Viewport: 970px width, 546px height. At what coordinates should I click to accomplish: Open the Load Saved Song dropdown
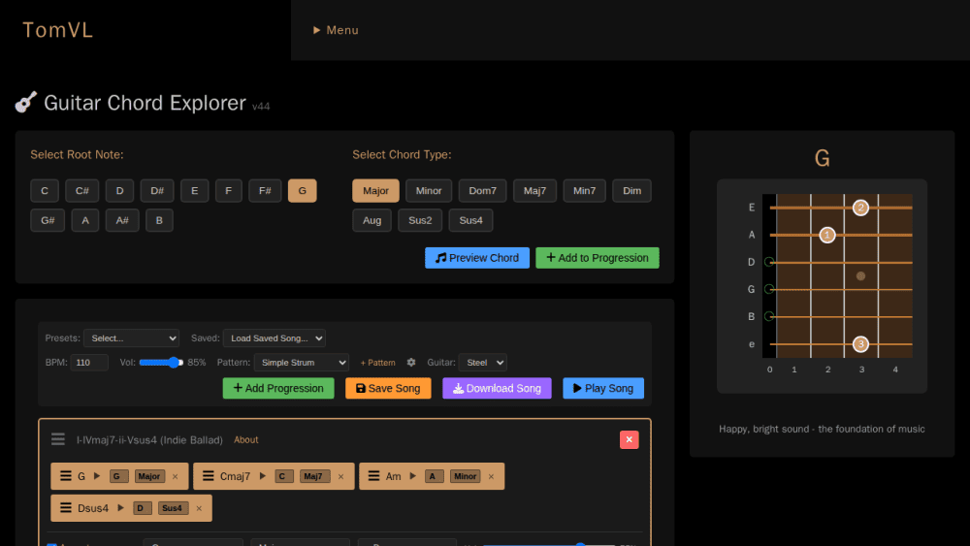(275, 338)
